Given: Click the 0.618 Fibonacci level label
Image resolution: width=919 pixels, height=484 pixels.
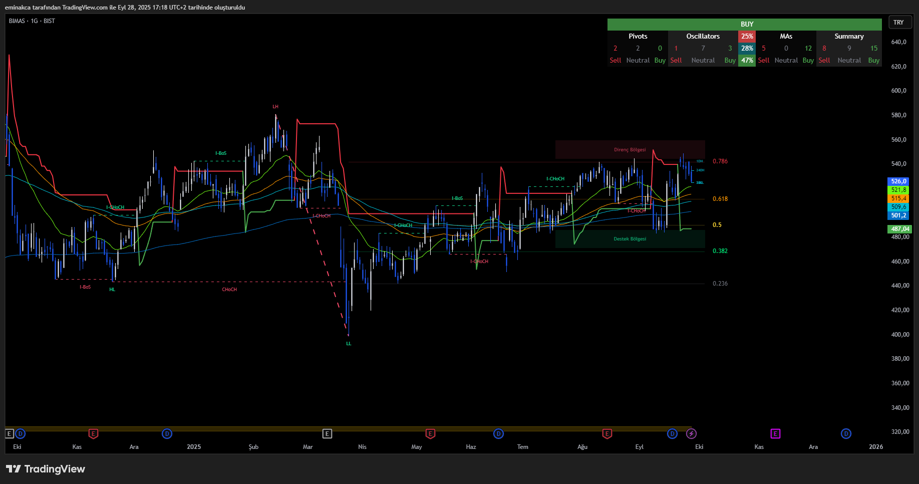Looking at the screenshot, I should click(x=720, y=199).
